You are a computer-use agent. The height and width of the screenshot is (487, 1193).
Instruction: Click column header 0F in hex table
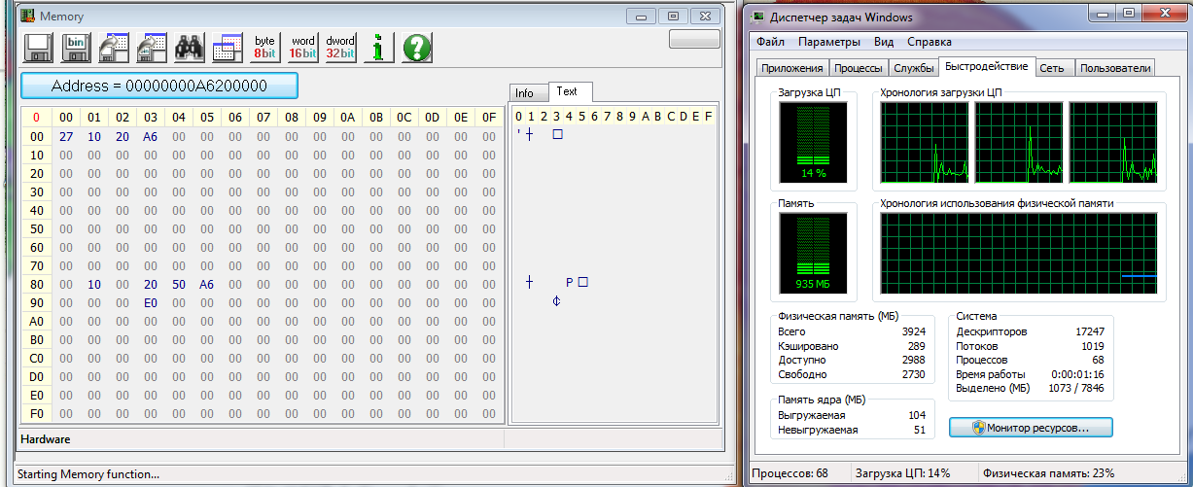point(490,118)
